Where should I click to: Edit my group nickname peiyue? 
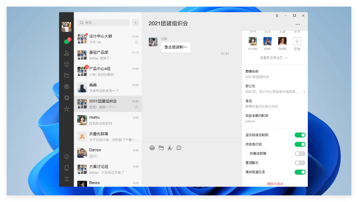click(250, 121)
